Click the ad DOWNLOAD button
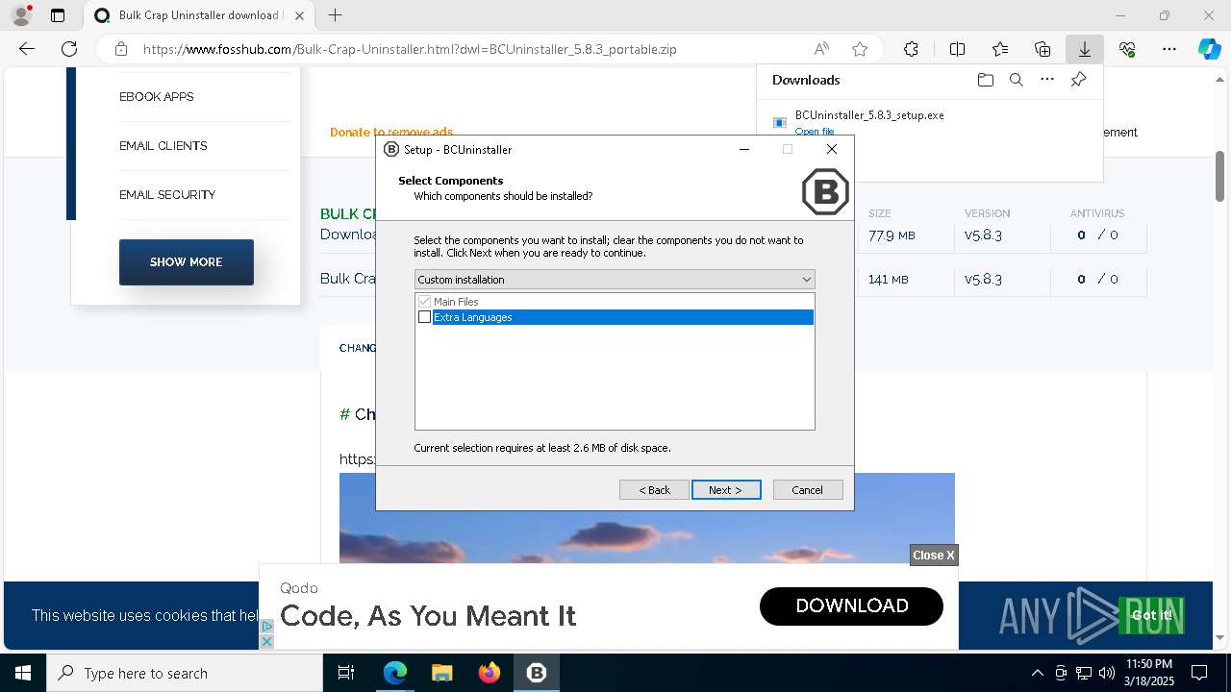Viewport: 1231px width, 692px height. (x=851, y=605)
